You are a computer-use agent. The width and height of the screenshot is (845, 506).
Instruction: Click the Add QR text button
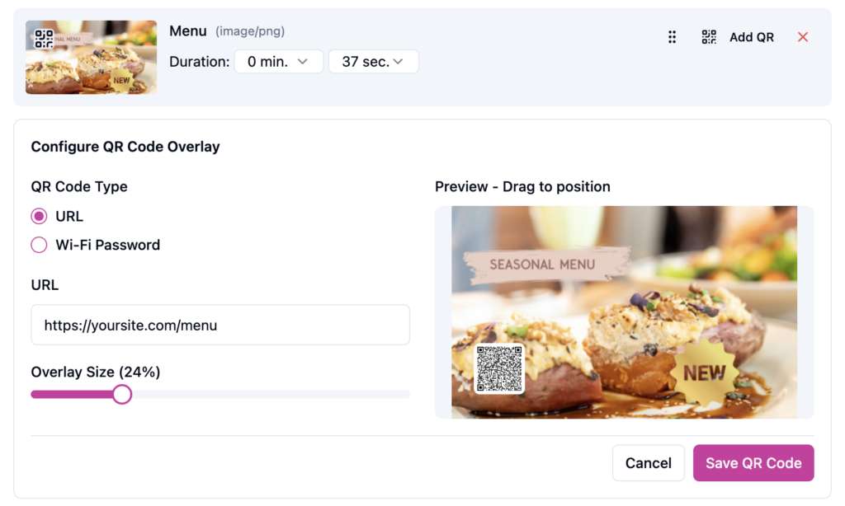tap(751, 37)
